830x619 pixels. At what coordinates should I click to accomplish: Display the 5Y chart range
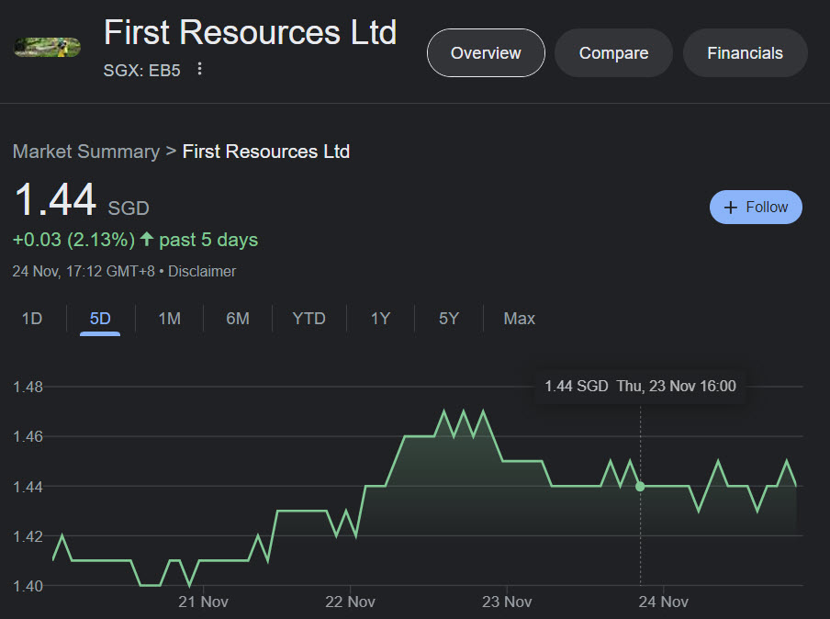(448, 319)
